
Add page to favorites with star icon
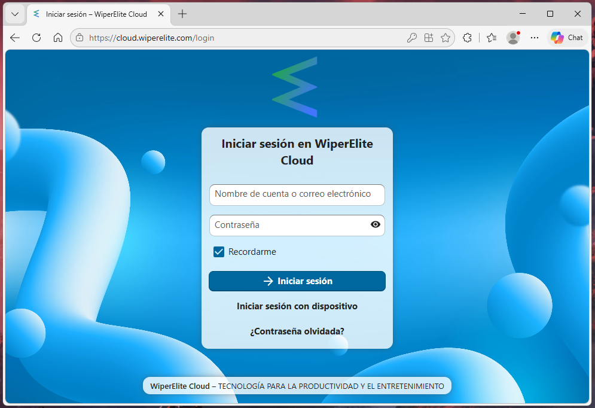(446, 38)
